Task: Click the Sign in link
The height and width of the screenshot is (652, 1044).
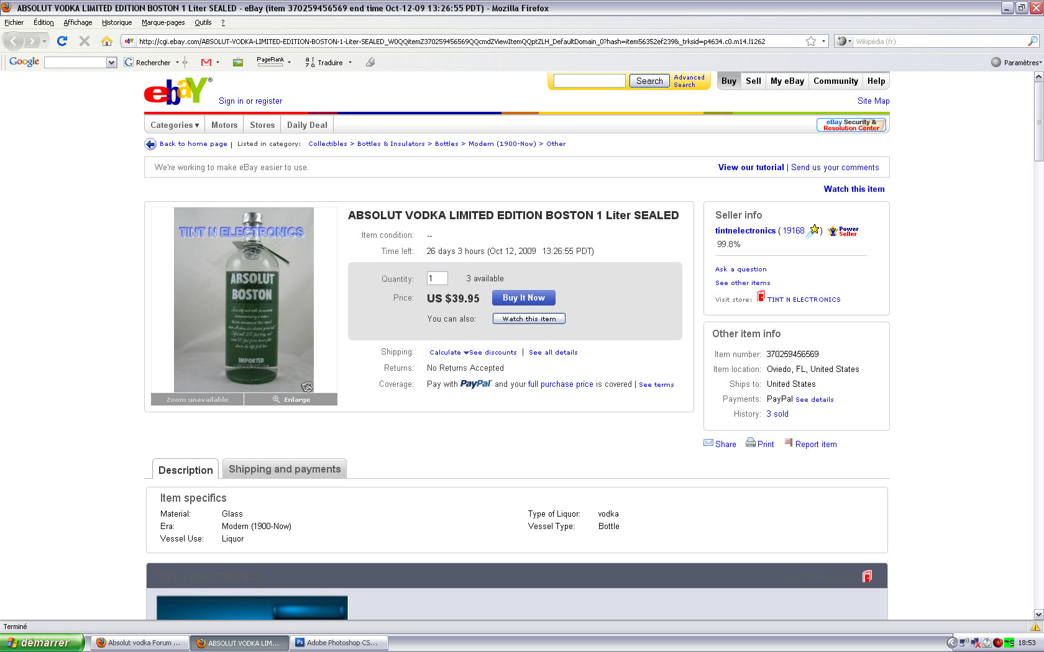Action: (231, 101)
